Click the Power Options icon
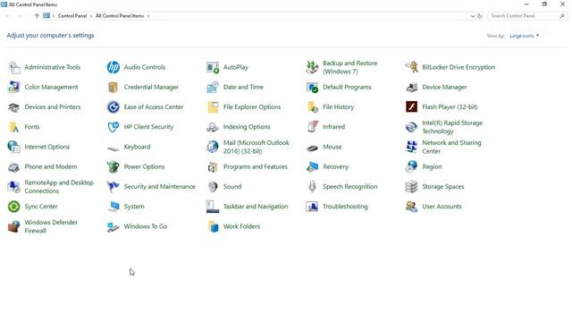 tap(114, 167)
